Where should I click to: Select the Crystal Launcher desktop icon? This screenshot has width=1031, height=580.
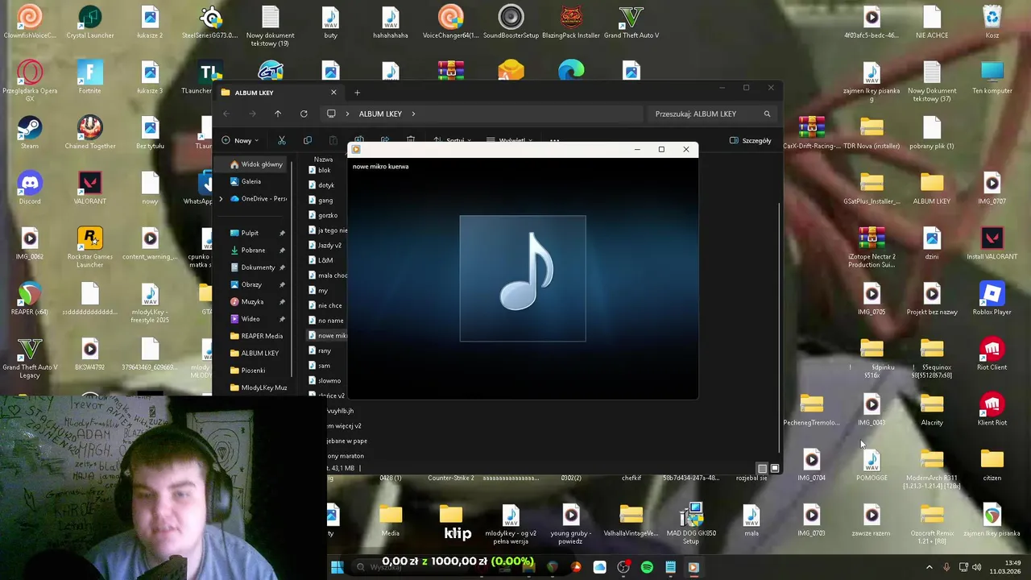pyautogui.click(x=89, y=22)
